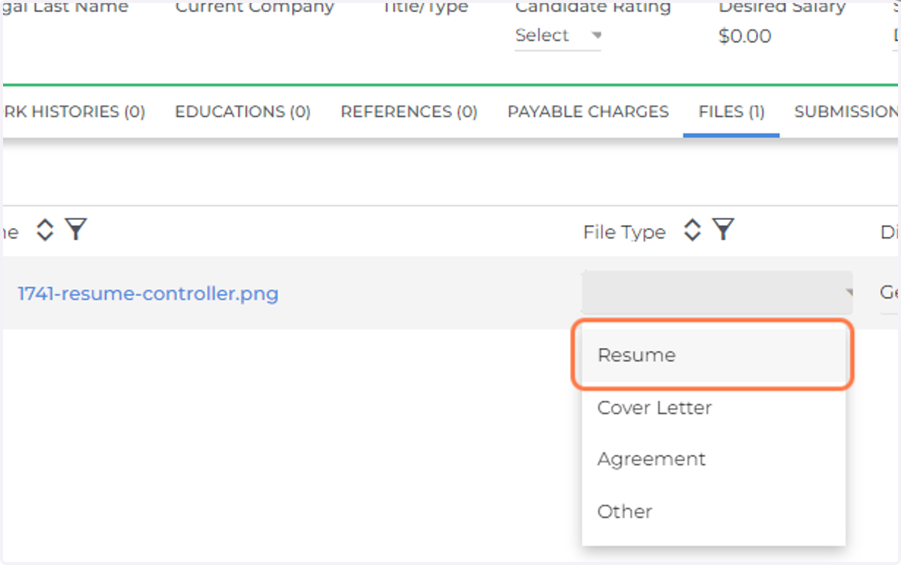Viewport: 901px width, 565px height.
Task: Choose Resume from the file type list
Action: (713, 355)
